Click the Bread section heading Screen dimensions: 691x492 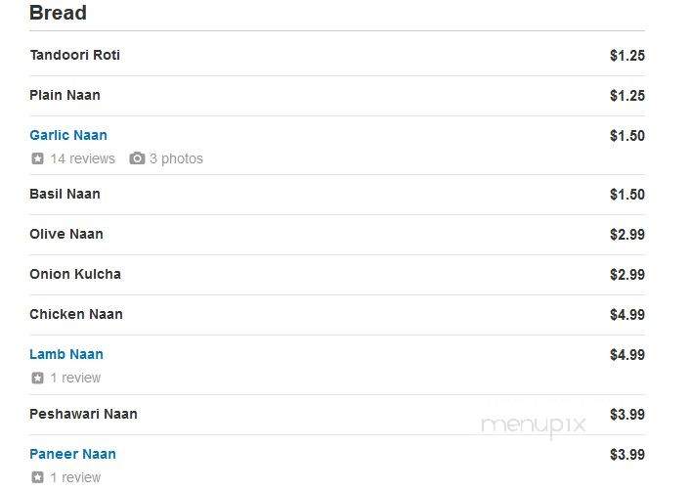pos(58,13)
